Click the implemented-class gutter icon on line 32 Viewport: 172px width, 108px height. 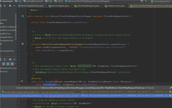point(22,16)
